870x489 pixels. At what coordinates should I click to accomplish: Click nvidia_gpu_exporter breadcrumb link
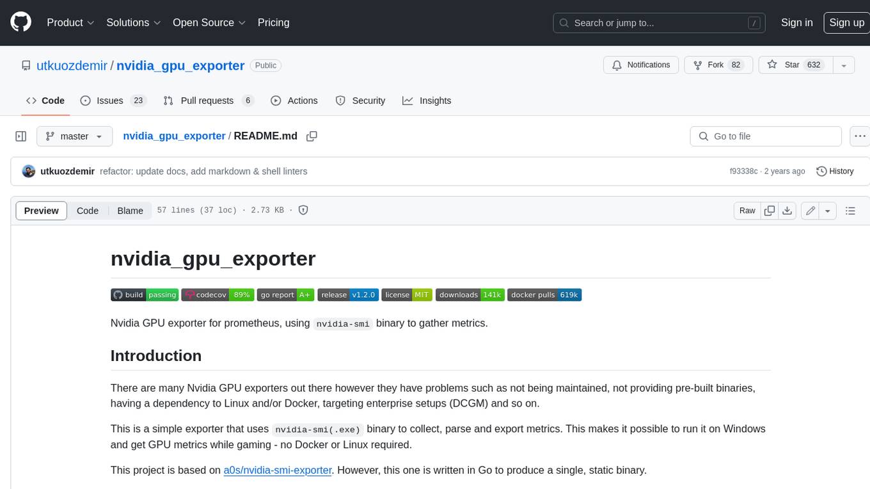click(x=174, y=136)
